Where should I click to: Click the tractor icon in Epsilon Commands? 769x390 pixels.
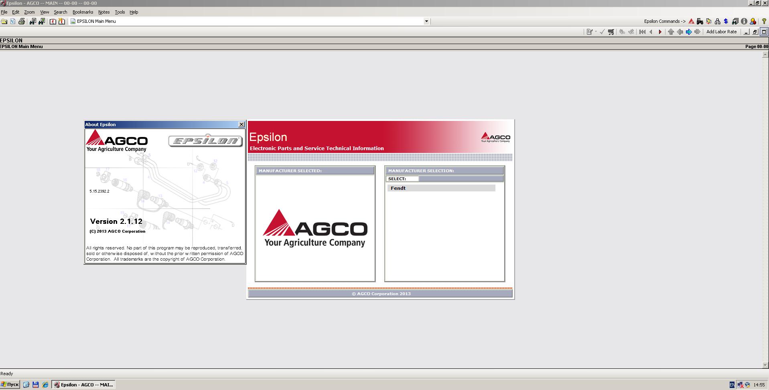point(700,21)
